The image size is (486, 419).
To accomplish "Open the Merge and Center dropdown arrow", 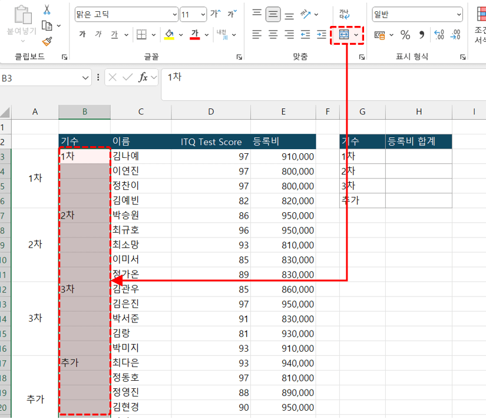I will 356,35.
